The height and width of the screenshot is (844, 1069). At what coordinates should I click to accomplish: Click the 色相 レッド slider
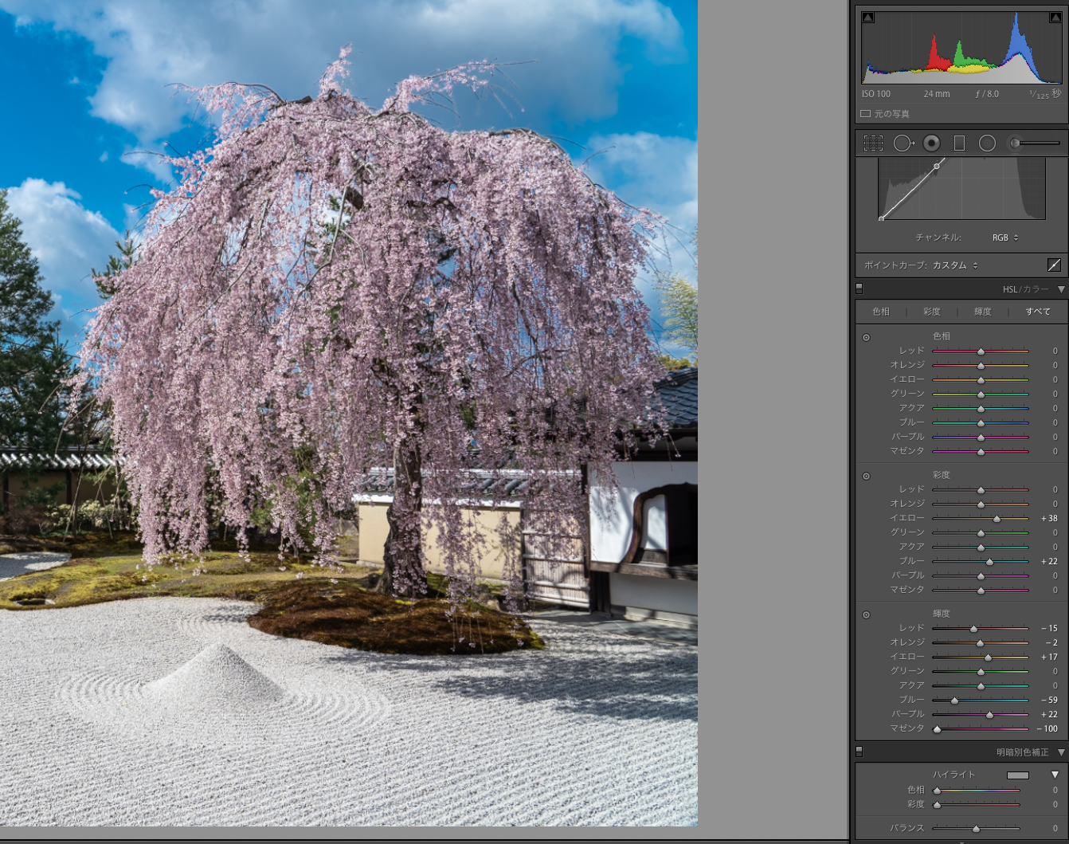point(981,351)
